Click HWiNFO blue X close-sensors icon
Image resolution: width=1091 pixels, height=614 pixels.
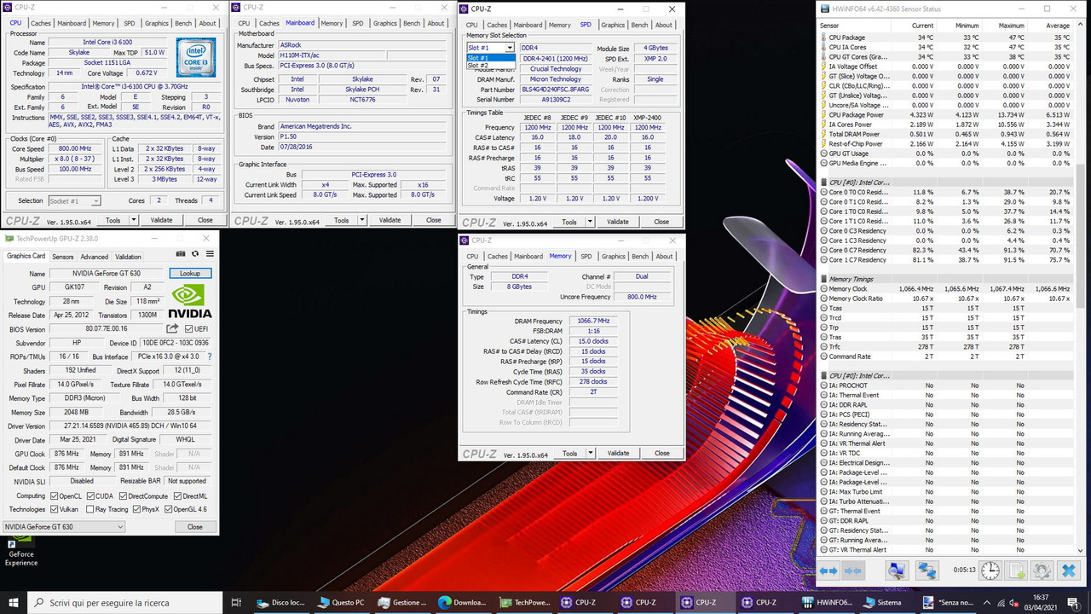point(1068,571)
